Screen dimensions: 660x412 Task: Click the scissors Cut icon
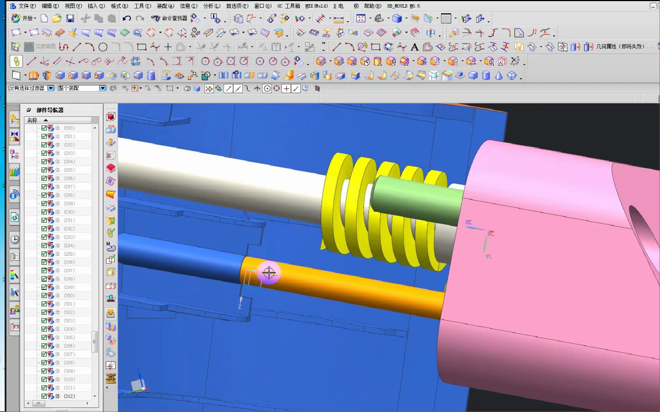pyautogui.click(x=86, y=18)
